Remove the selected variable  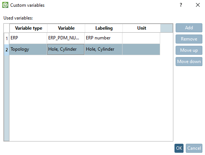tap(189, 39)
